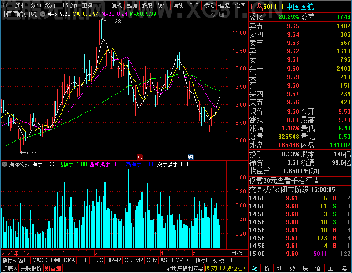Open F10 company info from the toolbar
This screenshot has width=352, height=273.
[x=194, y=5]
